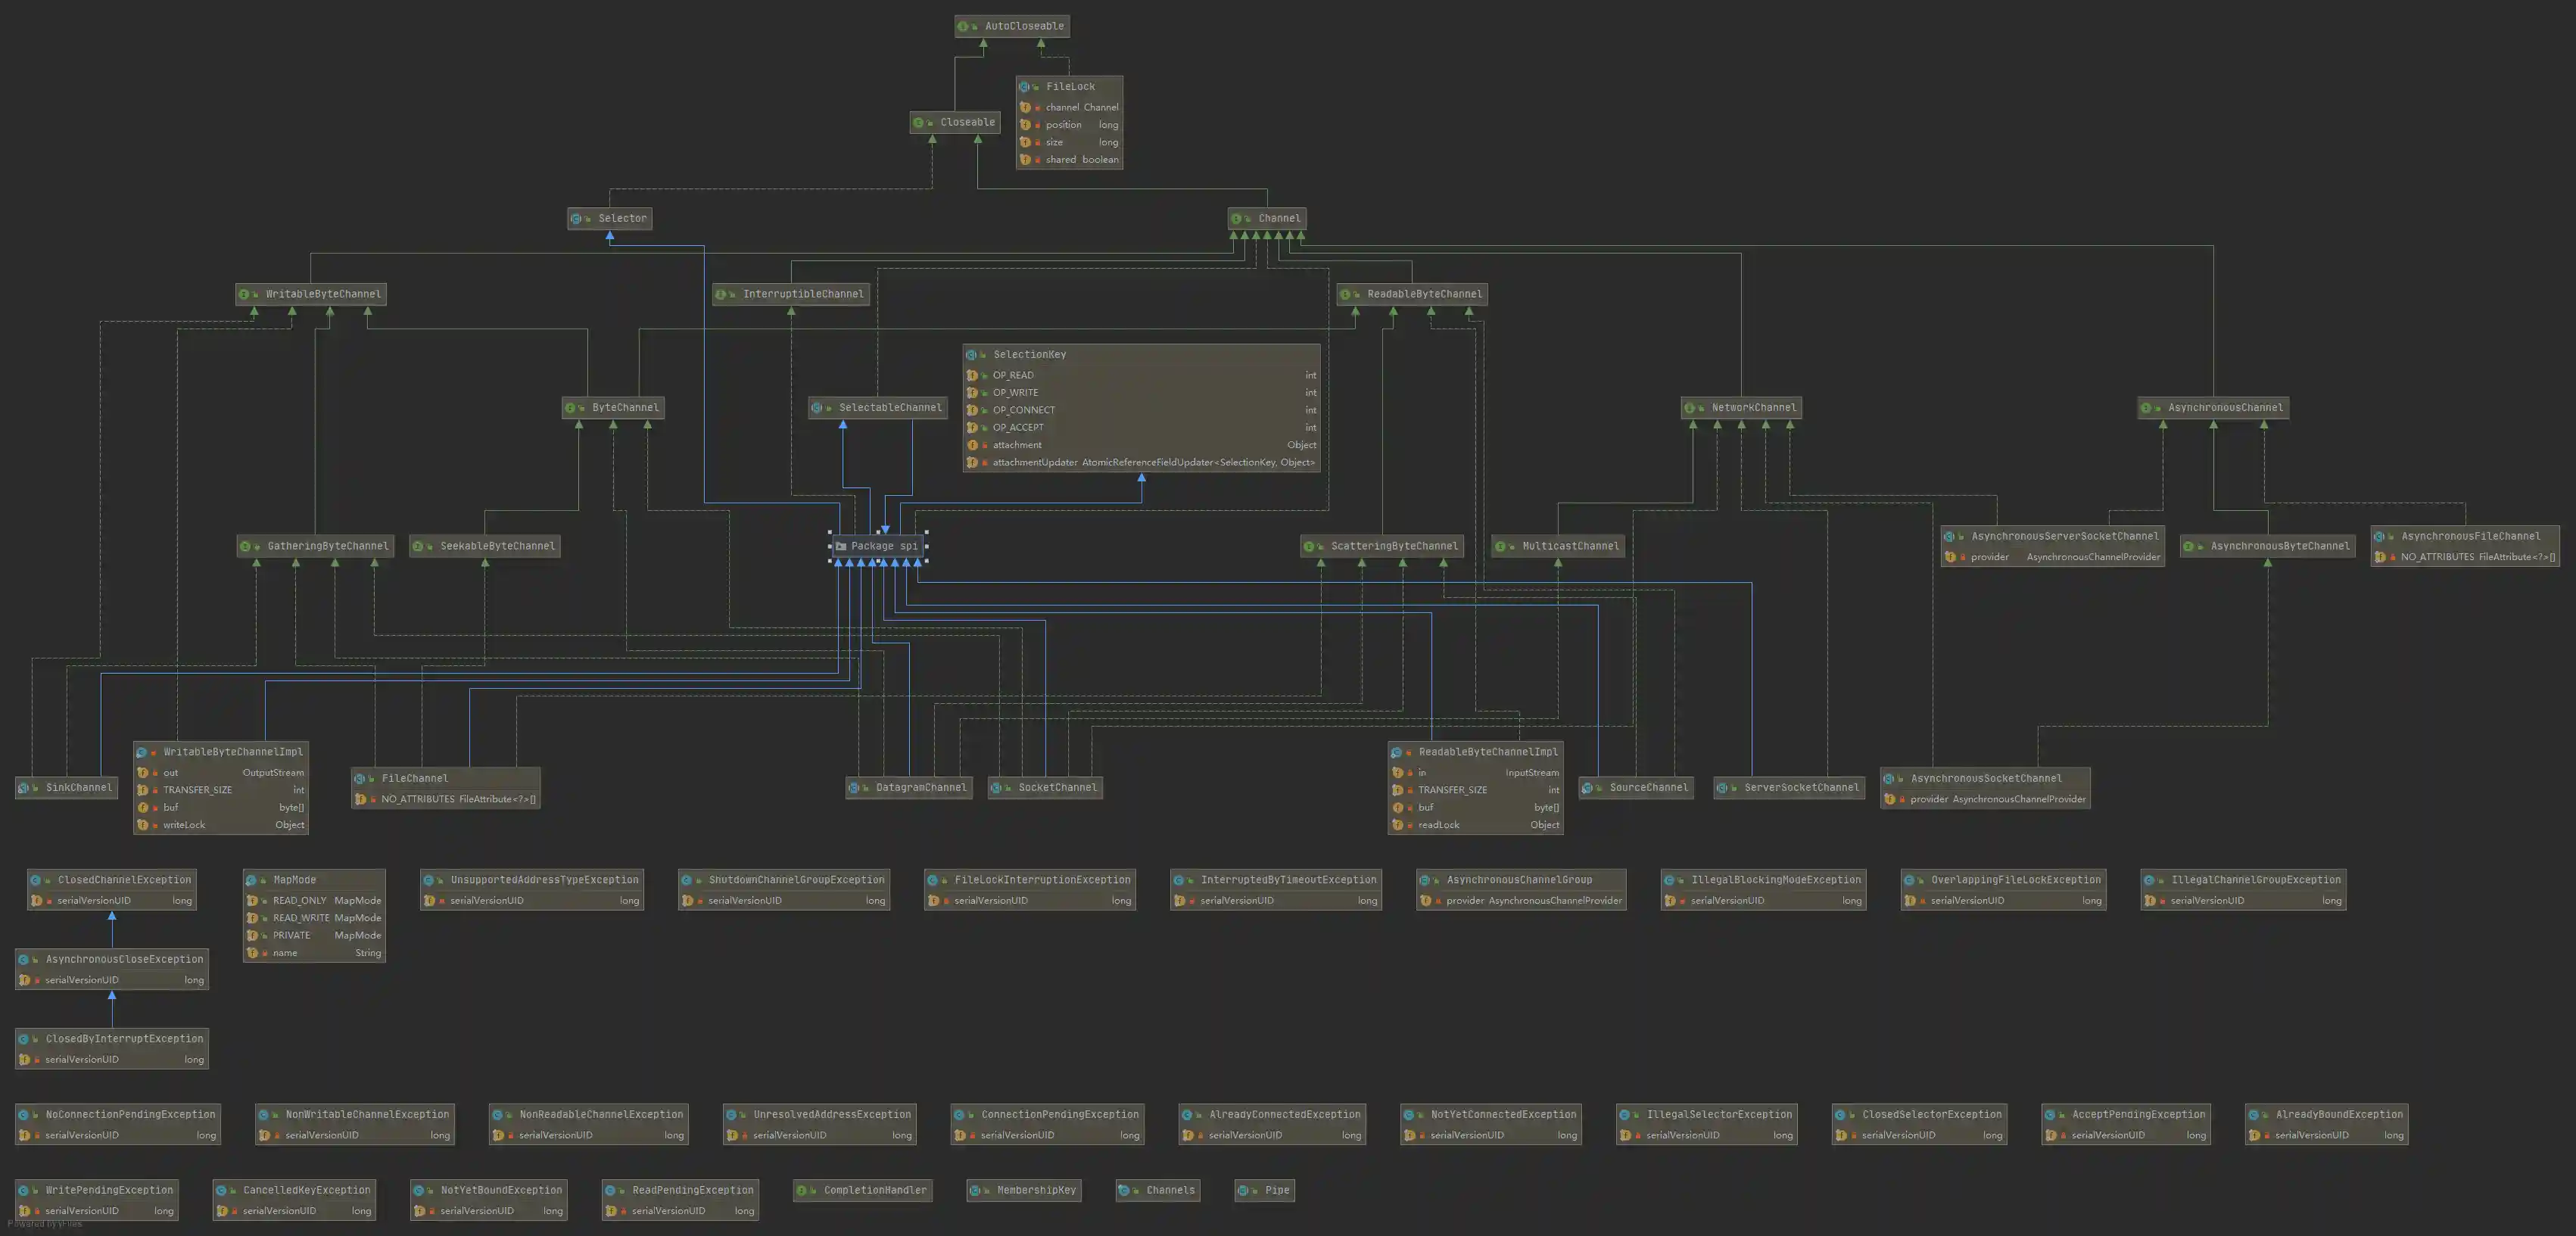This screenshot has height=1236, width=2576.
Task: Click the AutoCloseable interface icon
Action: (963, 26)
